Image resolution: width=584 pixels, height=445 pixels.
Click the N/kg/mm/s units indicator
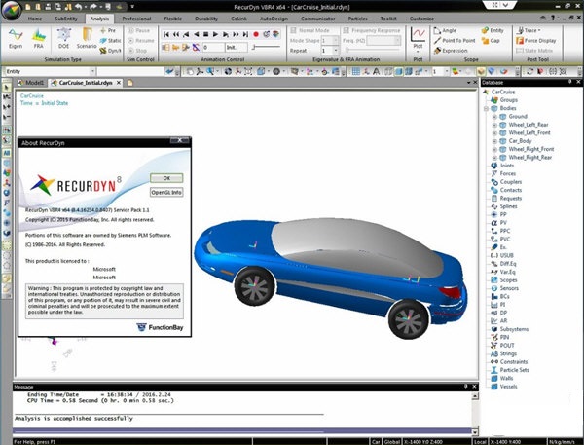point(562,442)
